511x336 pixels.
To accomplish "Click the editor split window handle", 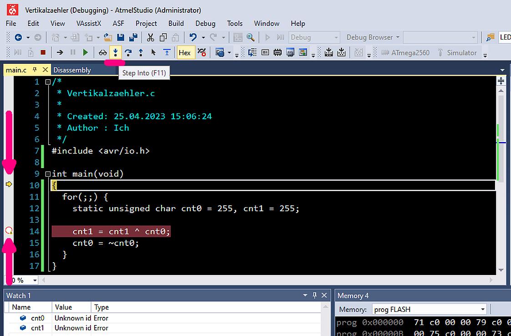I will coord(501,81).
